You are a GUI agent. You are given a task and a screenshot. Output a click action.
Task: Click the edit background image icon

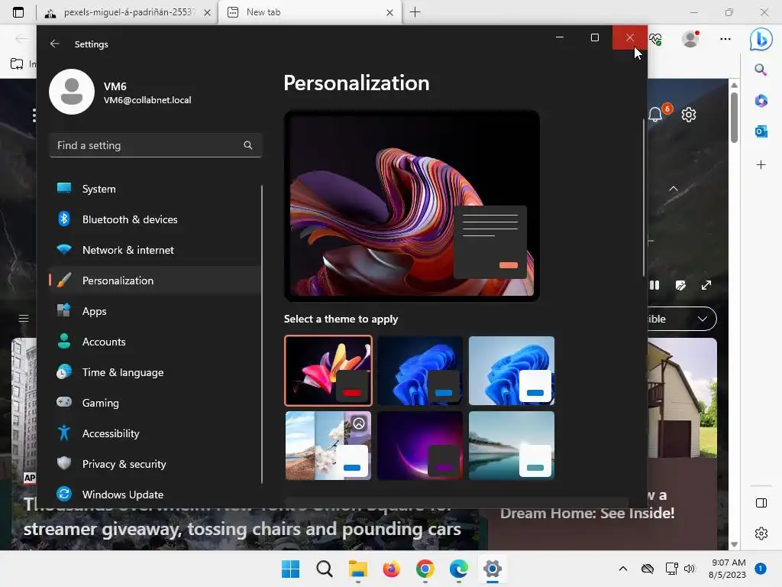[680, 285]
